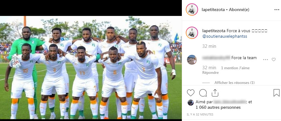Expand 'Afficher les réponses (1)'
This screenshot has width=281, height=121.
234,83
